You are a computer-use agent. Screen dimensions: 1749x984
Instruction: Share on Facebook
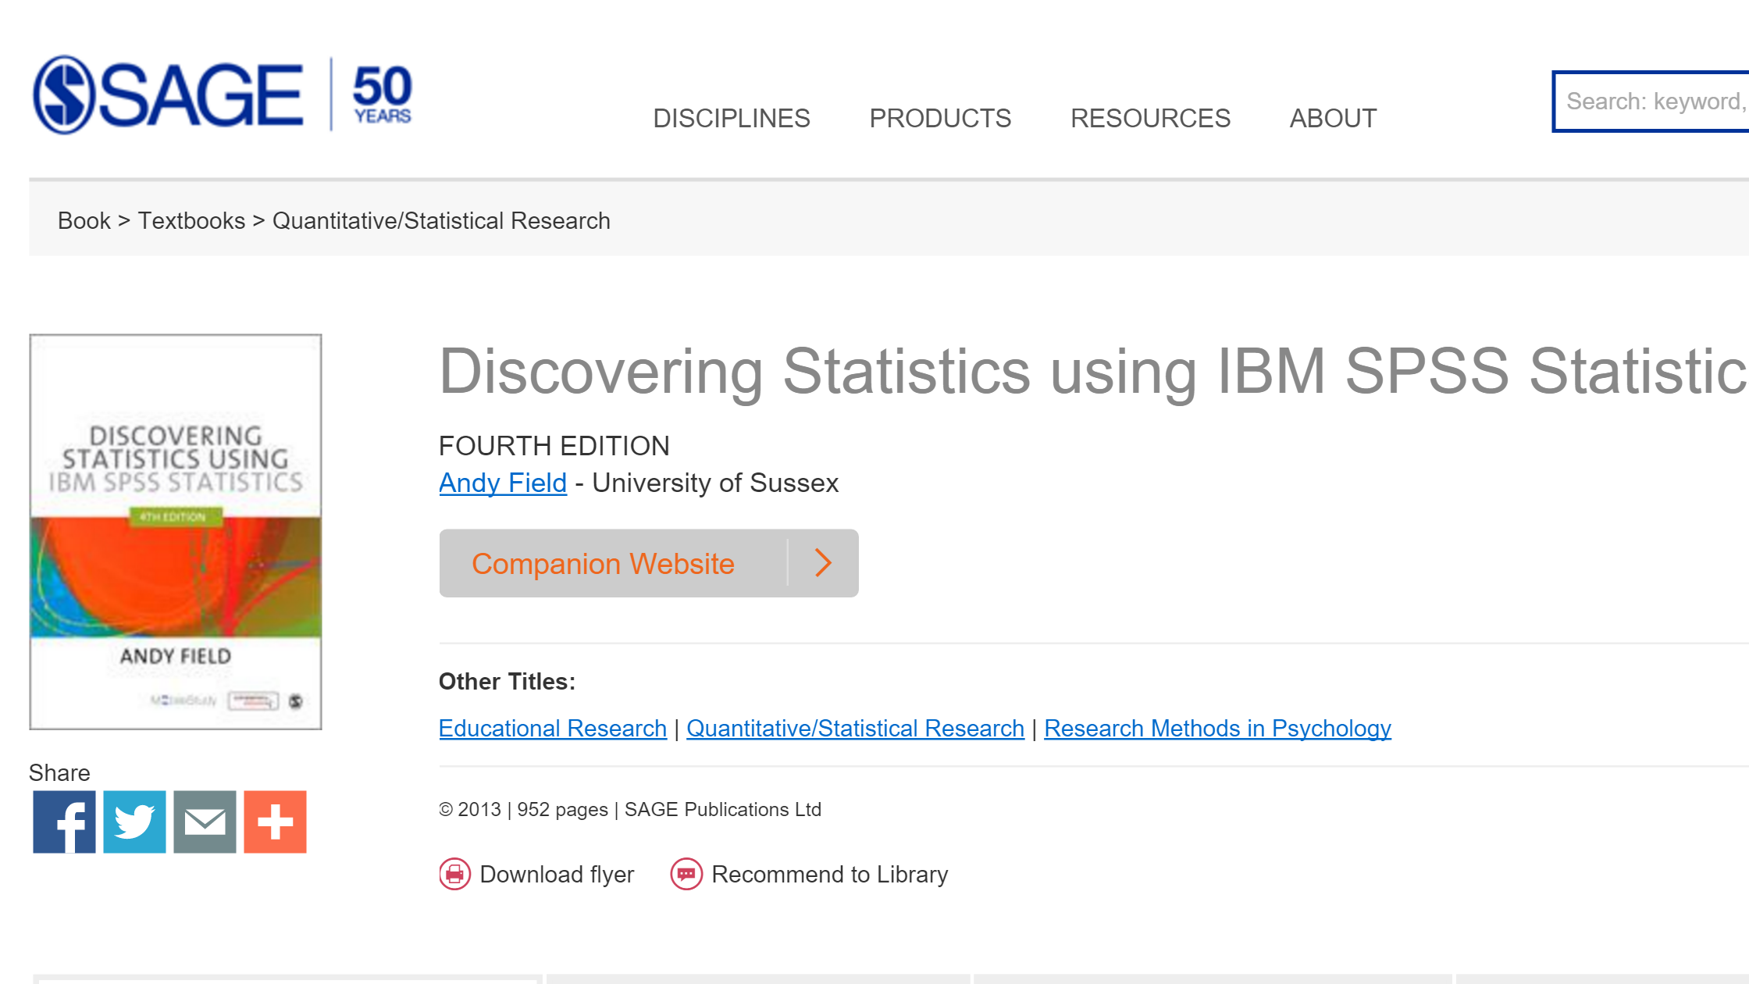point(64,822)
